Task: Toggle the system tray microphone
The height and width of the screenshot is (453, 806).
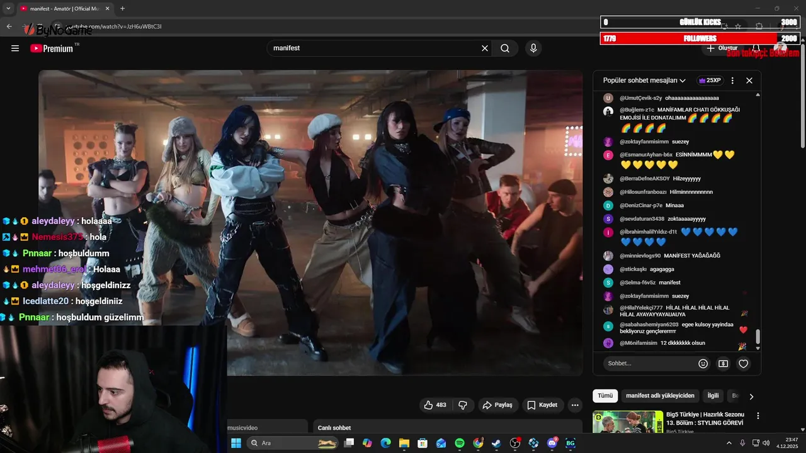Action: (x=742, y=444)
